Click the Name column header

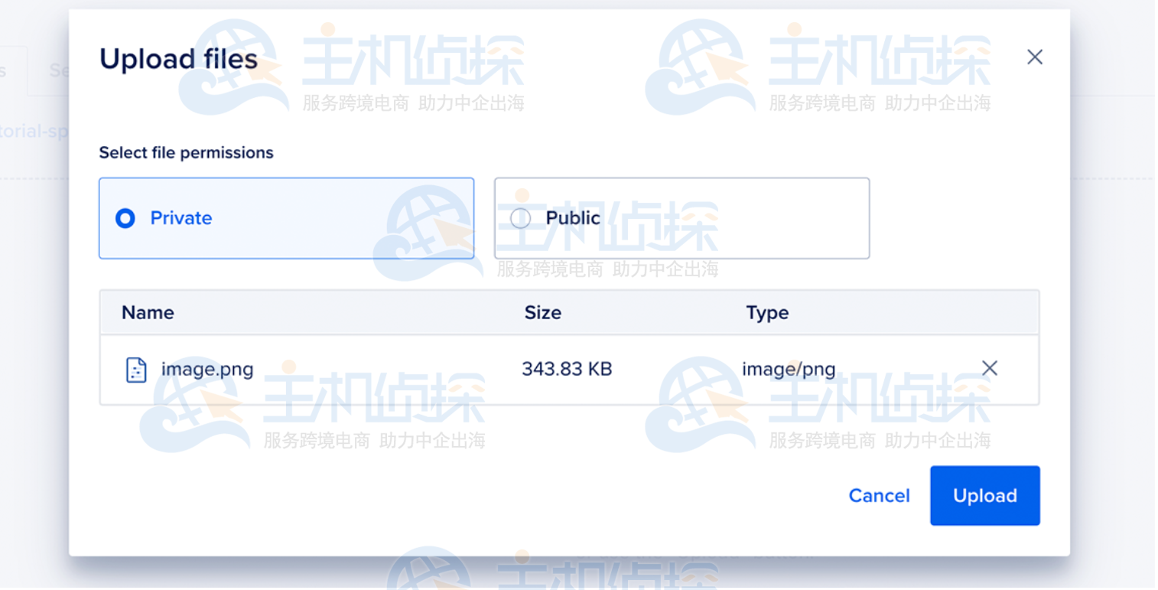pos(148,312)
